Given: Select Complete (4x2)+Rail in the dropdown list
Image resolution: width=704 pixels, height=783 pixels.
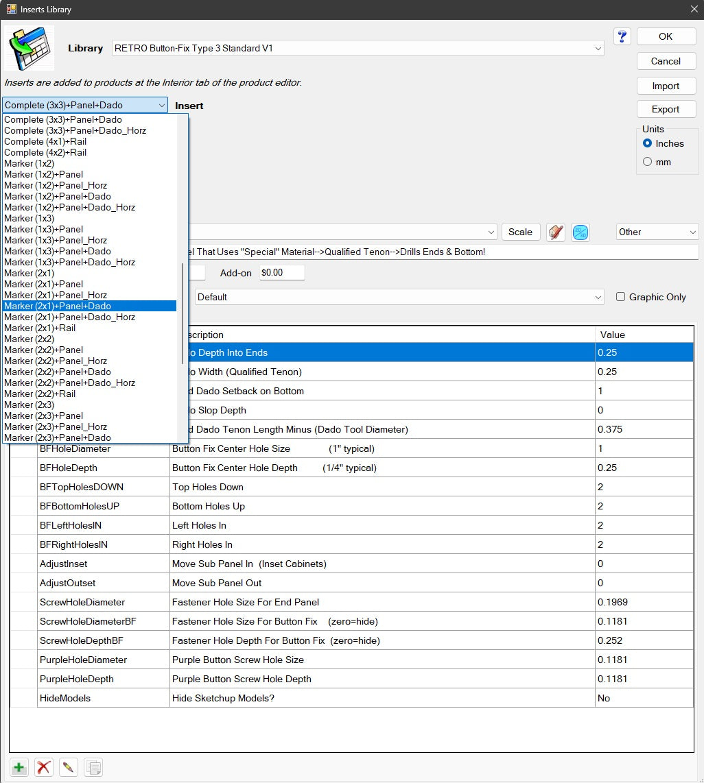Looking at the screenshot, I should [45, 152].
